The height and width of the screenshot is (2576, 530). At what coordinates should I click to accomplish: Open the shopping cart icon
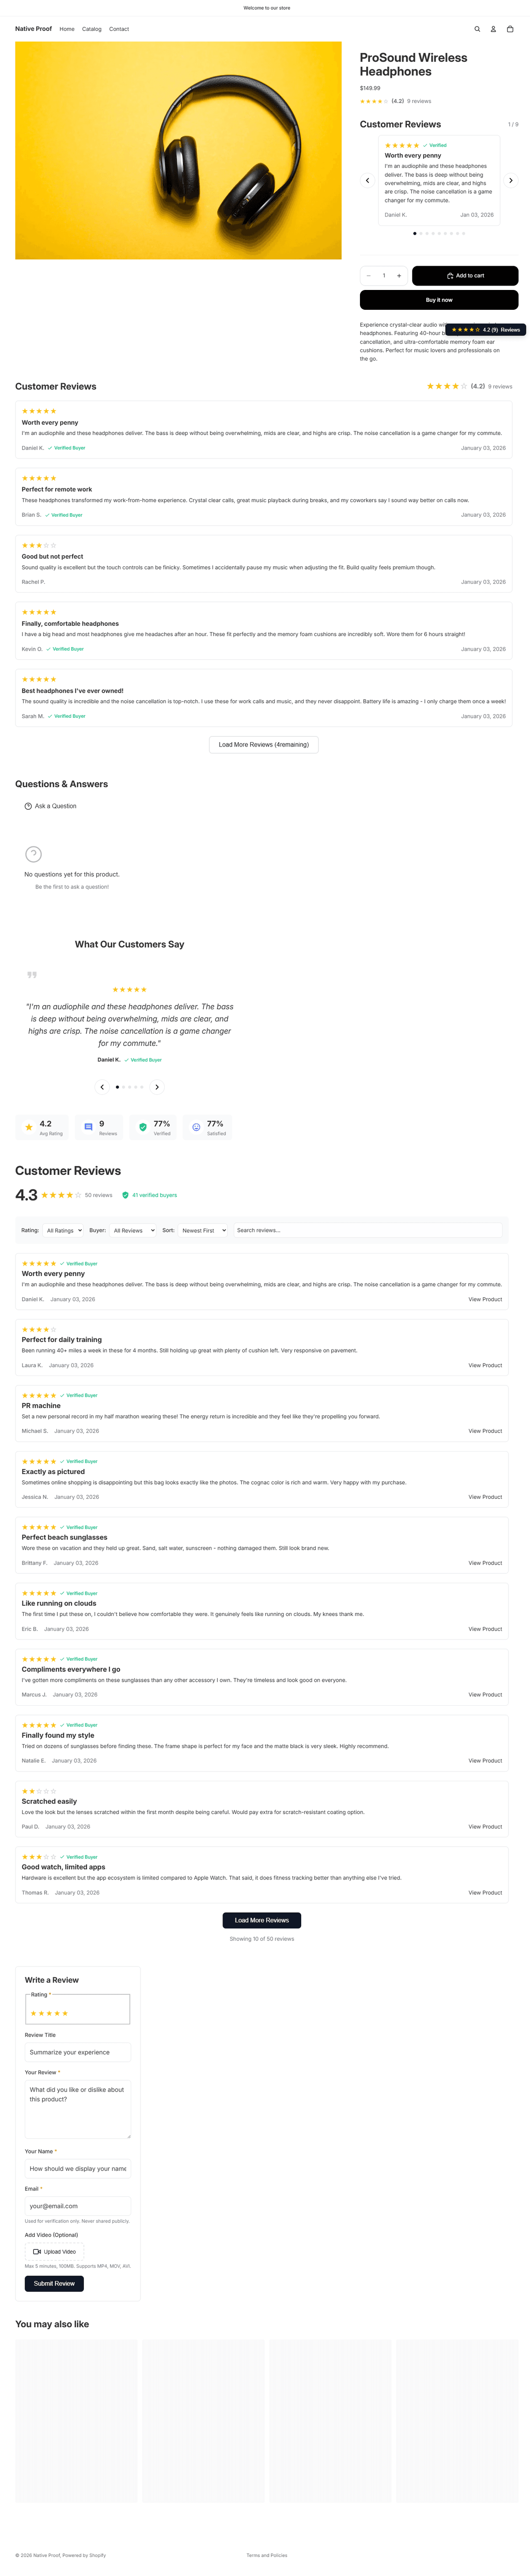pyautogui.click(x=511, y=29)
